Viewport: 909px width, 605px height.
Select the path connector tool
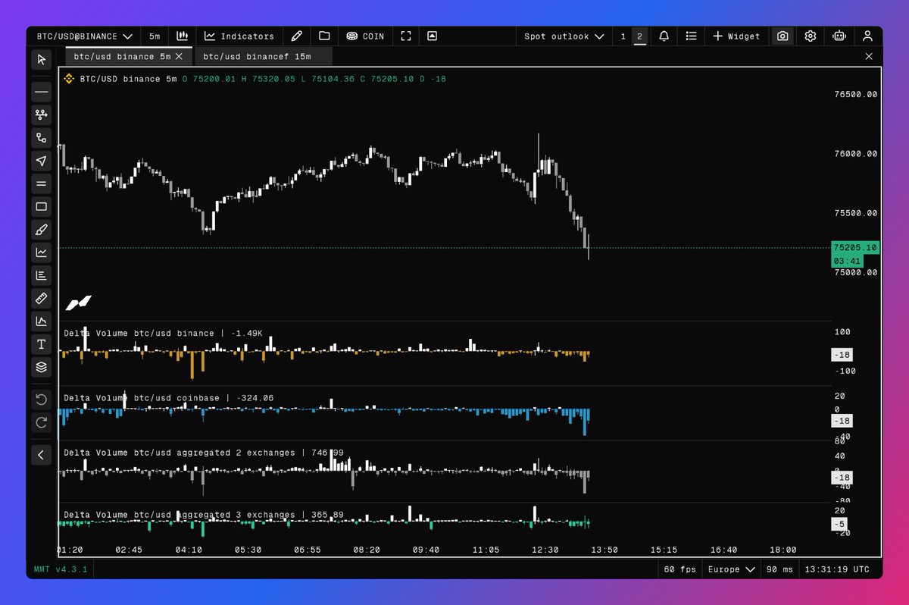pyautogui.click(x=41, y=137)
